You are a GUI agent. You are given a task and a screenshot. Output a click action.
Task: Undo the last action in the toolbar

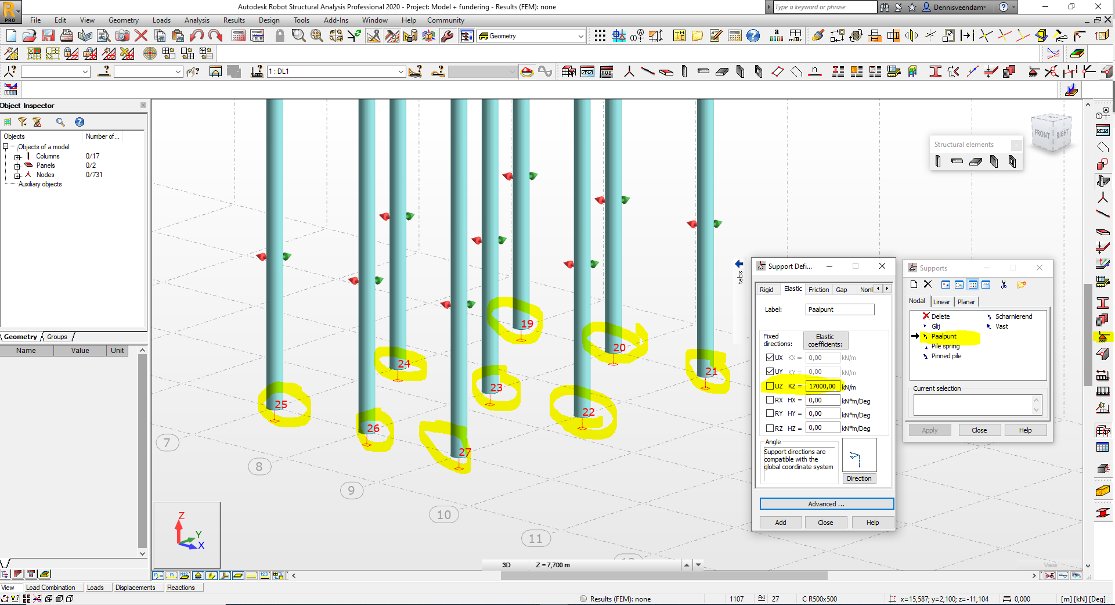pyautogui.click(x=197, y=36)
